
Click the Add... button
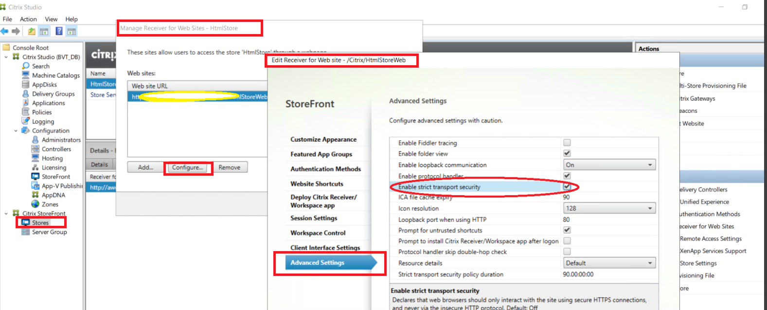click(x=145, y=167)
